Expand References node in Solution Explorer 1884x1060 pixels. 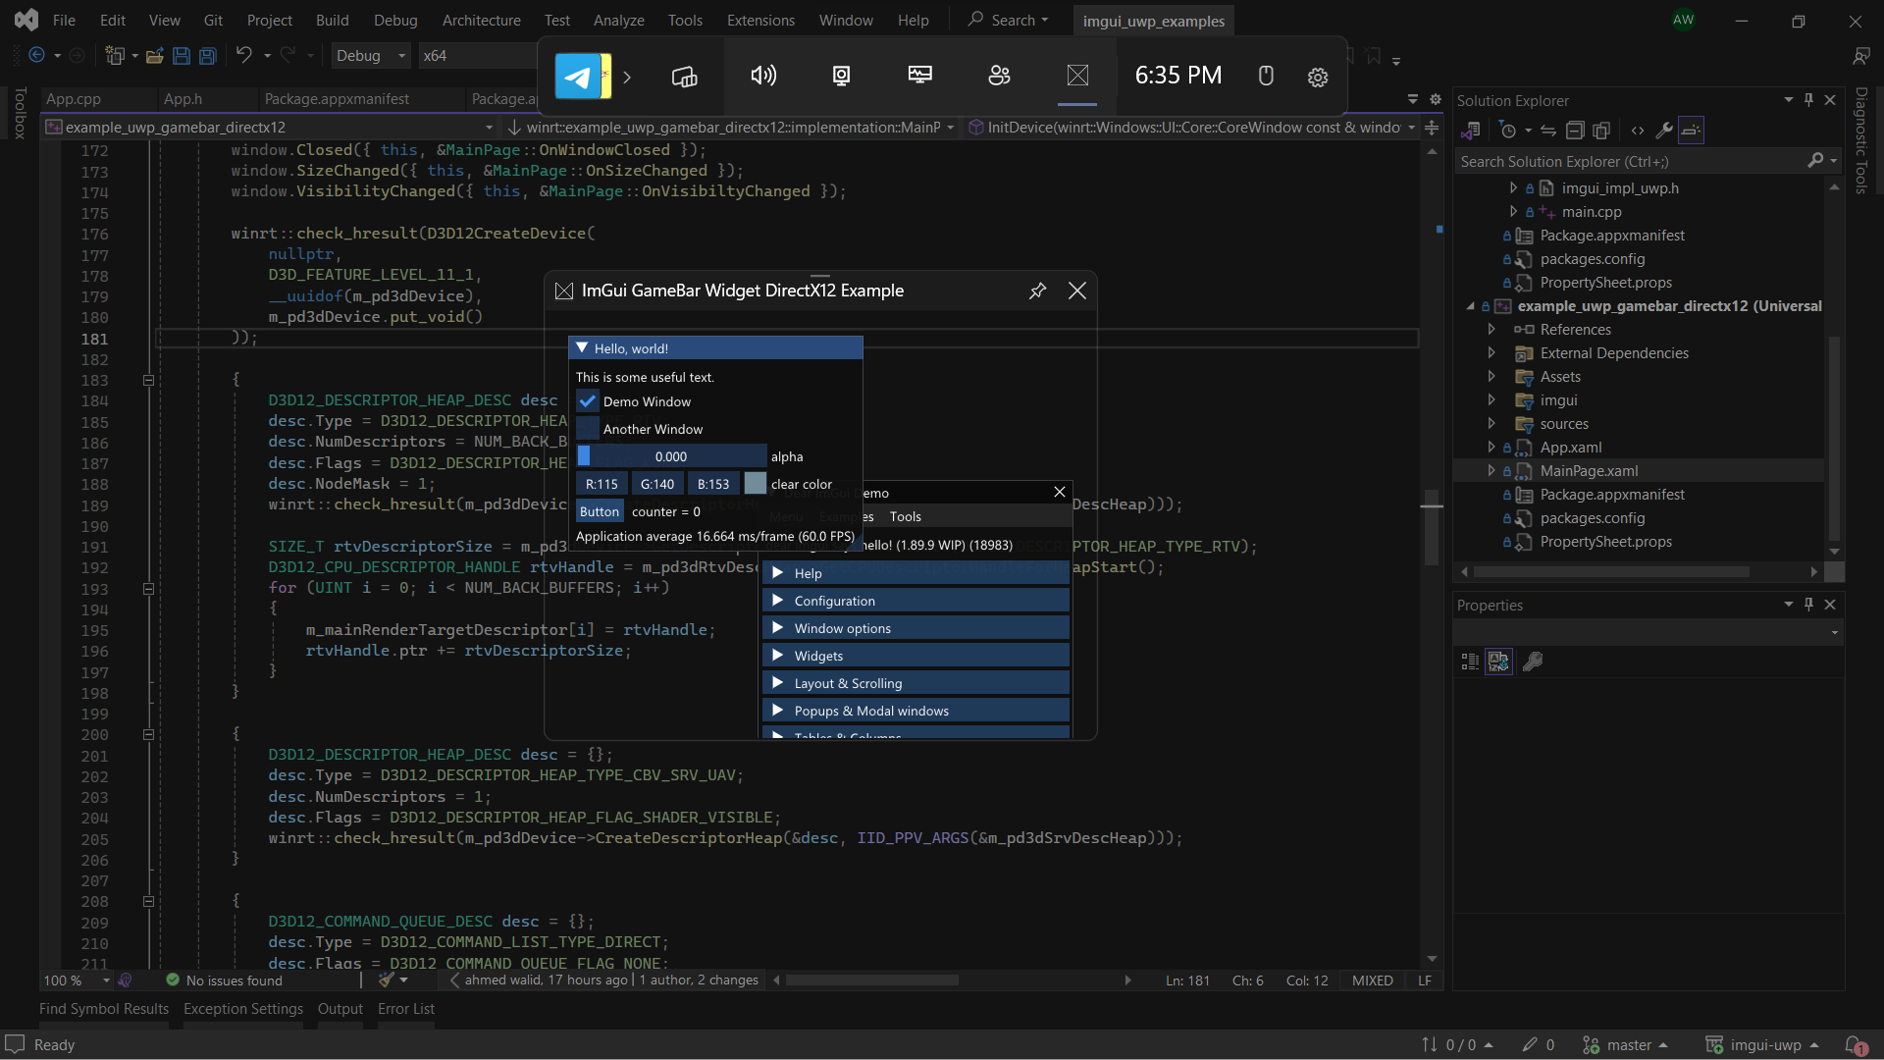click(1491, 330)
